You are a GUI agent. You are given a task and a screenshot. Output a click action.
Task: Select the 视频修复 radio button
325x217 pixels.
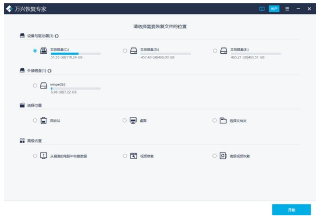click(x=125, y=155)
